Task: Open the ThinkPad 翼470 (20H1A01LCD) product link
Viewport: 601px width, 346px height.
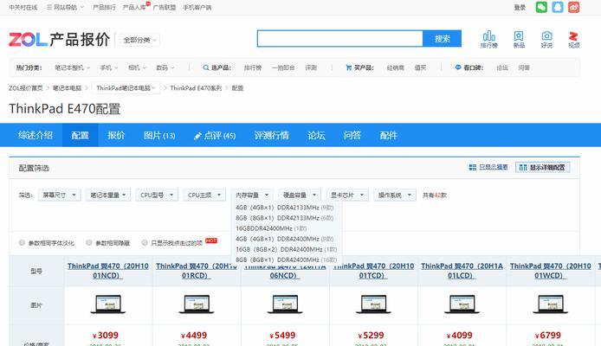Action: click(x=462, y=271)
